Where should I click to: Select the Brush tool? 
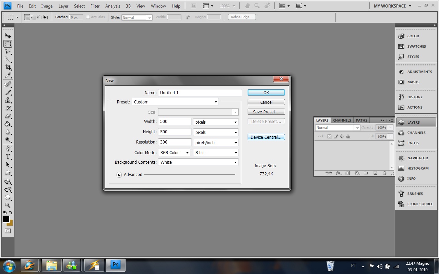[8, 92]
